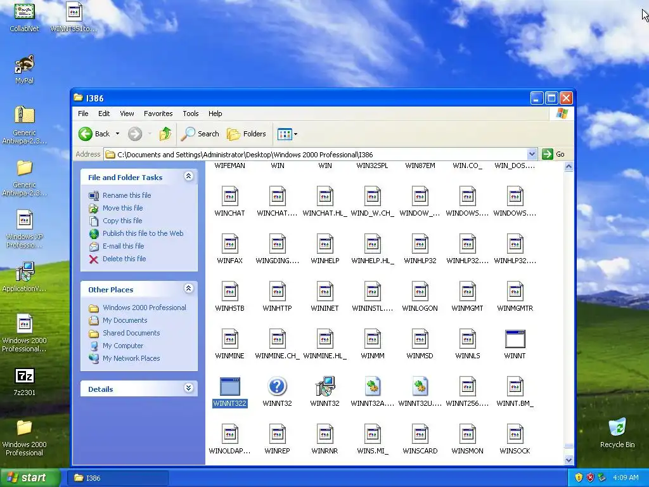Select the 7z2301 desktop icon

point(25,376)
